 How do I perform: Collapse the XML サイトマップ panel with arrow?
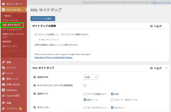pos(166,68)
